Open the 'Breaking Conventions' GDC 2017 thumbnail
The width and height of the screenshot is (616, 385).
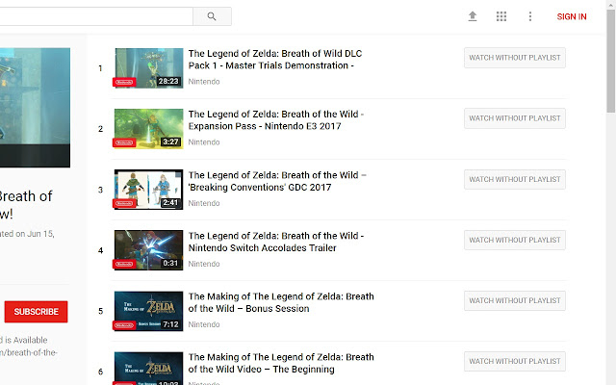148,190
